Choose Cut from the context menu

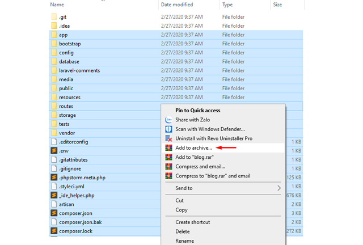click(x=179, y=201)
